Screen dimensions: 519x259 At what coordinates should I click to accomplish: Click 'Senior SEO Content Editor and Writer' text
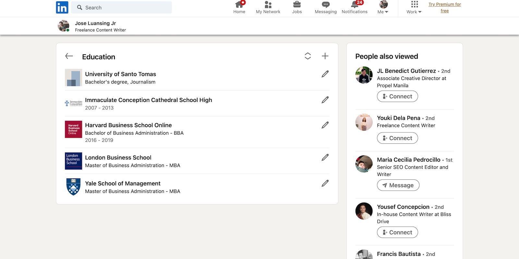coord(413,171)
